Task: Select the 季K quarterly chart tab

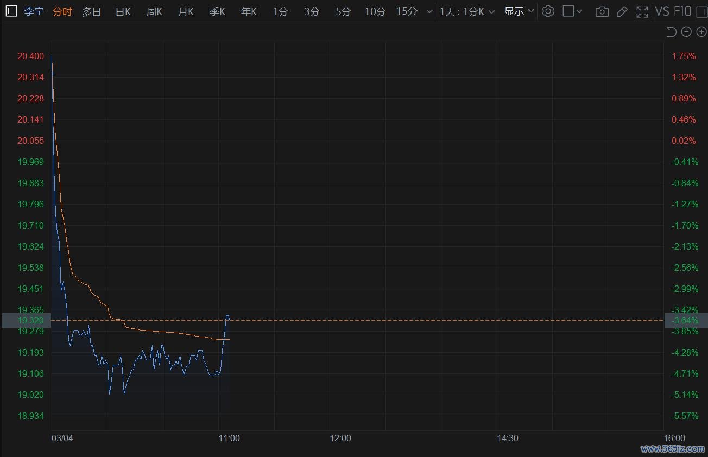Action: (x=217, y=11)
